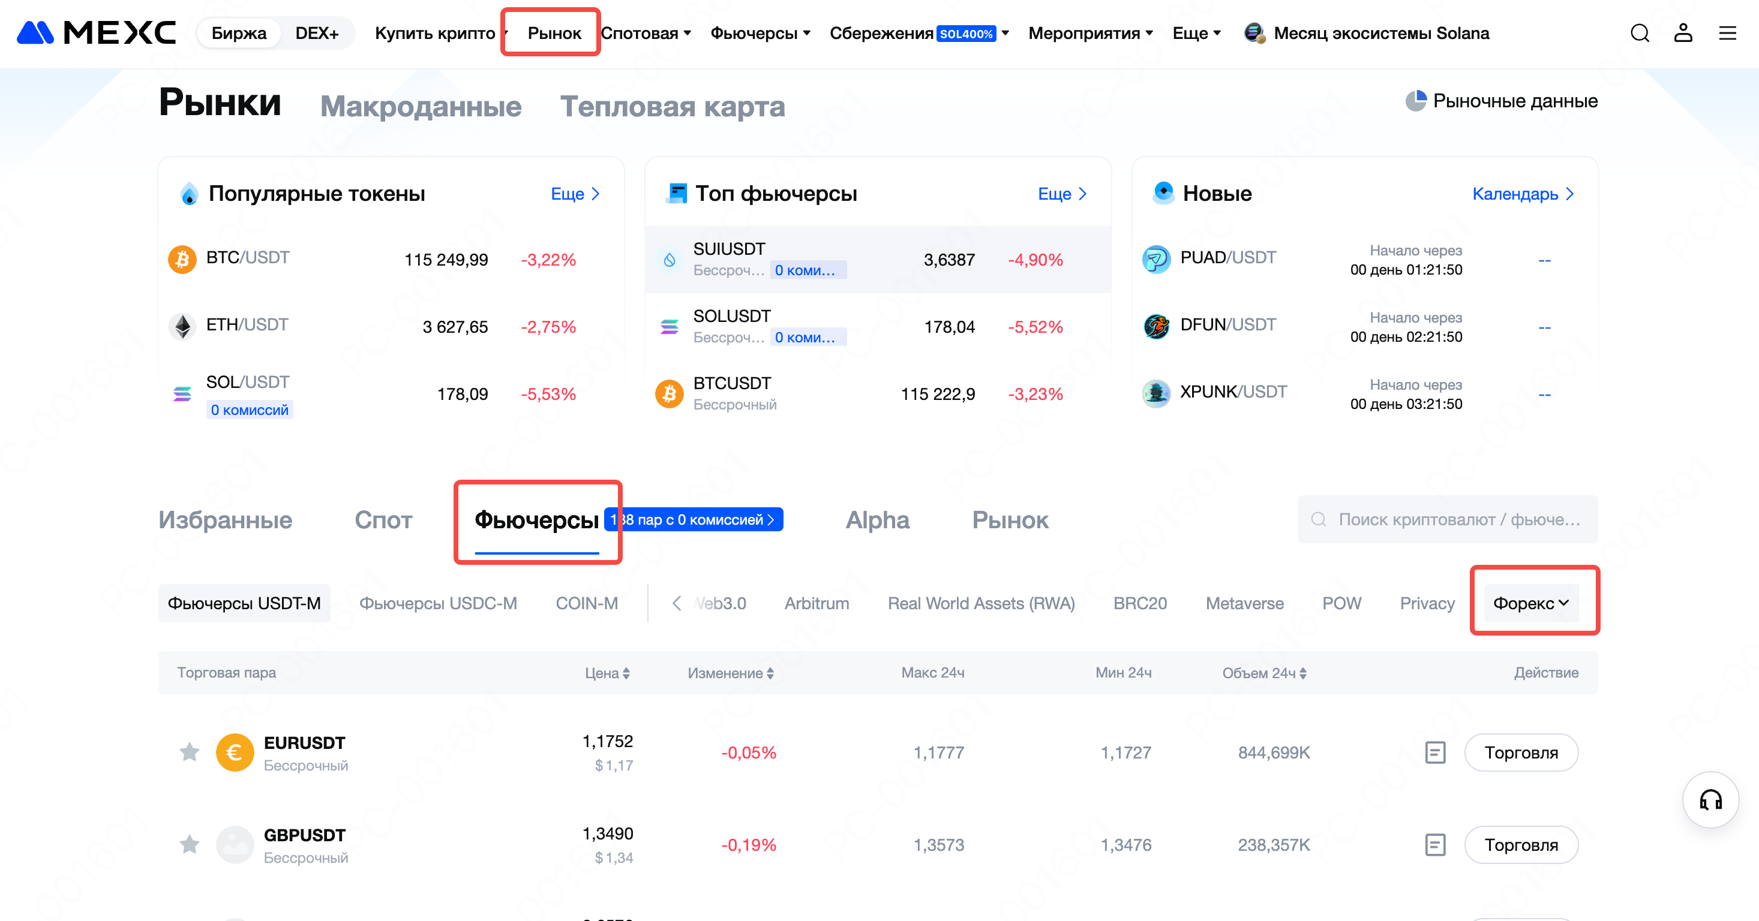Click the SOL/USDT solana coin icon
The image size is (1759, 921).
[x=182, y=393]
